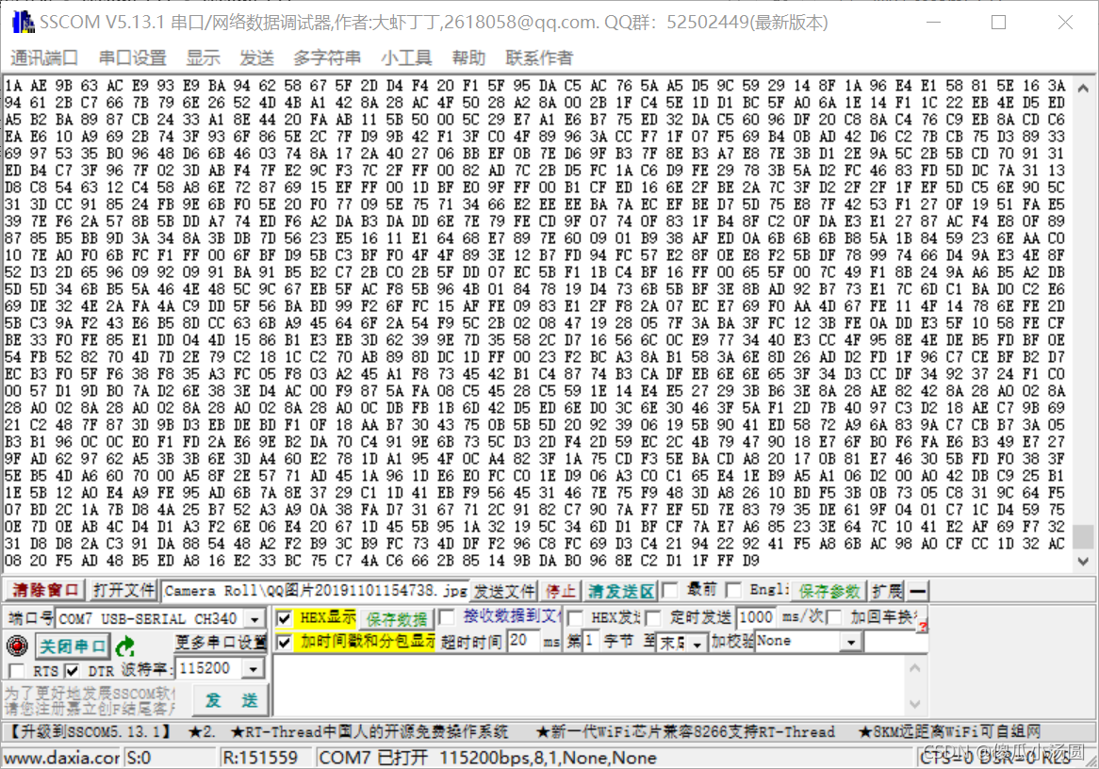Click the 更多串口设置 button

[x=220, y=642]
